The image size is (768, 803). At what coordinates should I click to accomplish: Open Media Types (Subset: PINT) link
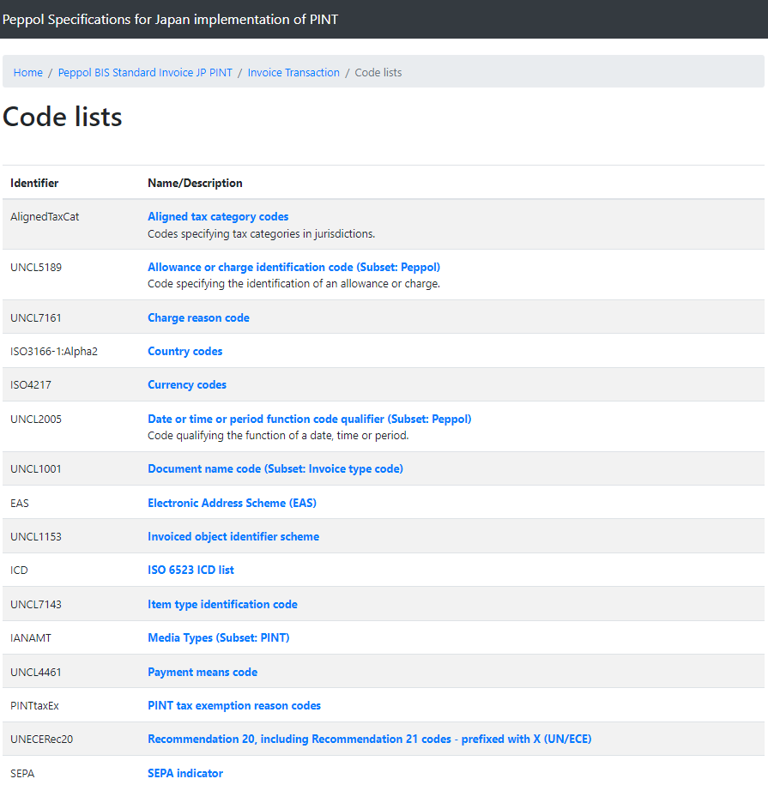[218, 638]
